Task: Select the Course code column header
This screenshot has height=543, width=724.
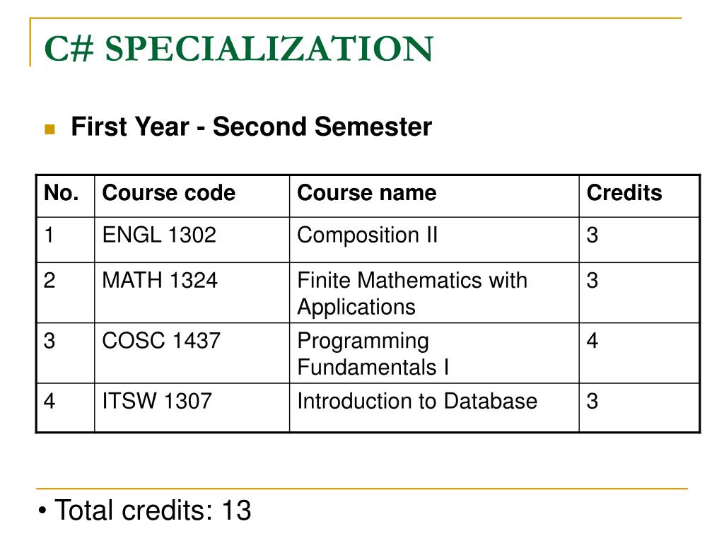Action: point(192,196)
